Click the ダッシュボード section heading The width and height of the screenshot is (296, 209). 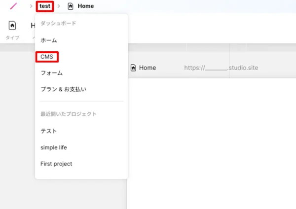pyautogui.click(x=58, y=23)
